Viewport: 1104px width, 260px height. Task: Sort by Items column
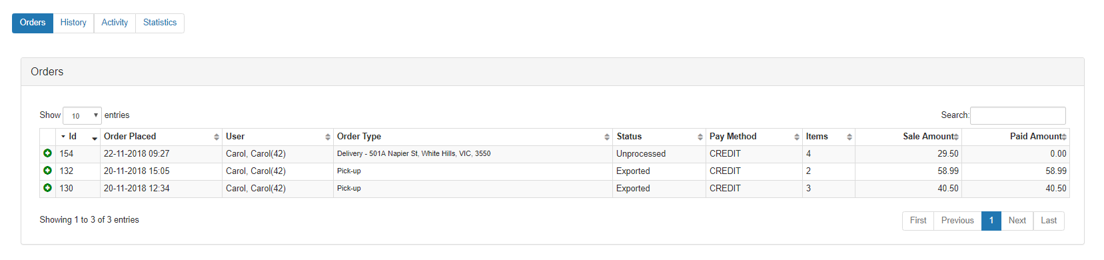pos(828,137)
